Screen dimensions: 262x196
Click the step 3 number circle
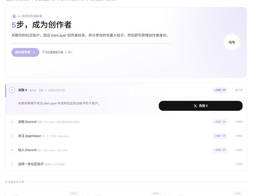pyautogui.click(x=12, y=136)
